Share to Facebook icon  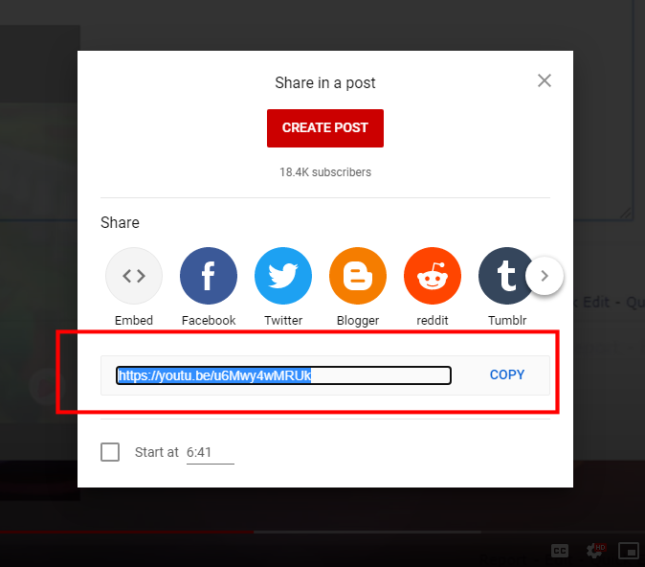point(209,276)
